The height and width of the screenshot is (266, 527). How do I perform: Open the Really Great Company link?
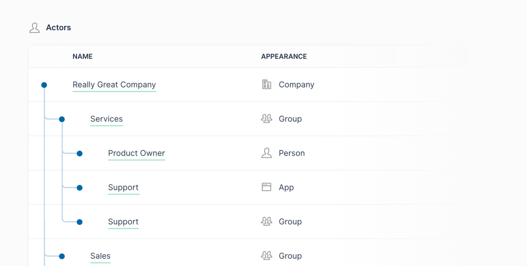(x=114, y=85)
